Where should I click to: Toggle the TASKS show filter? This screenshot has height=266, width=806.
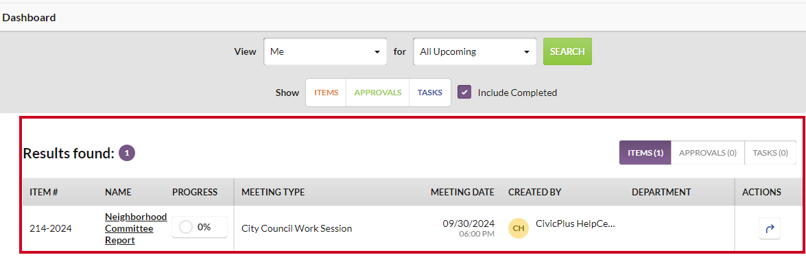coord(429,93)
